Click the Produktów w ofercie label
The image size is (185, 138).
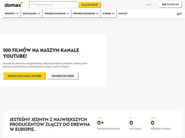tap(161, 129)
